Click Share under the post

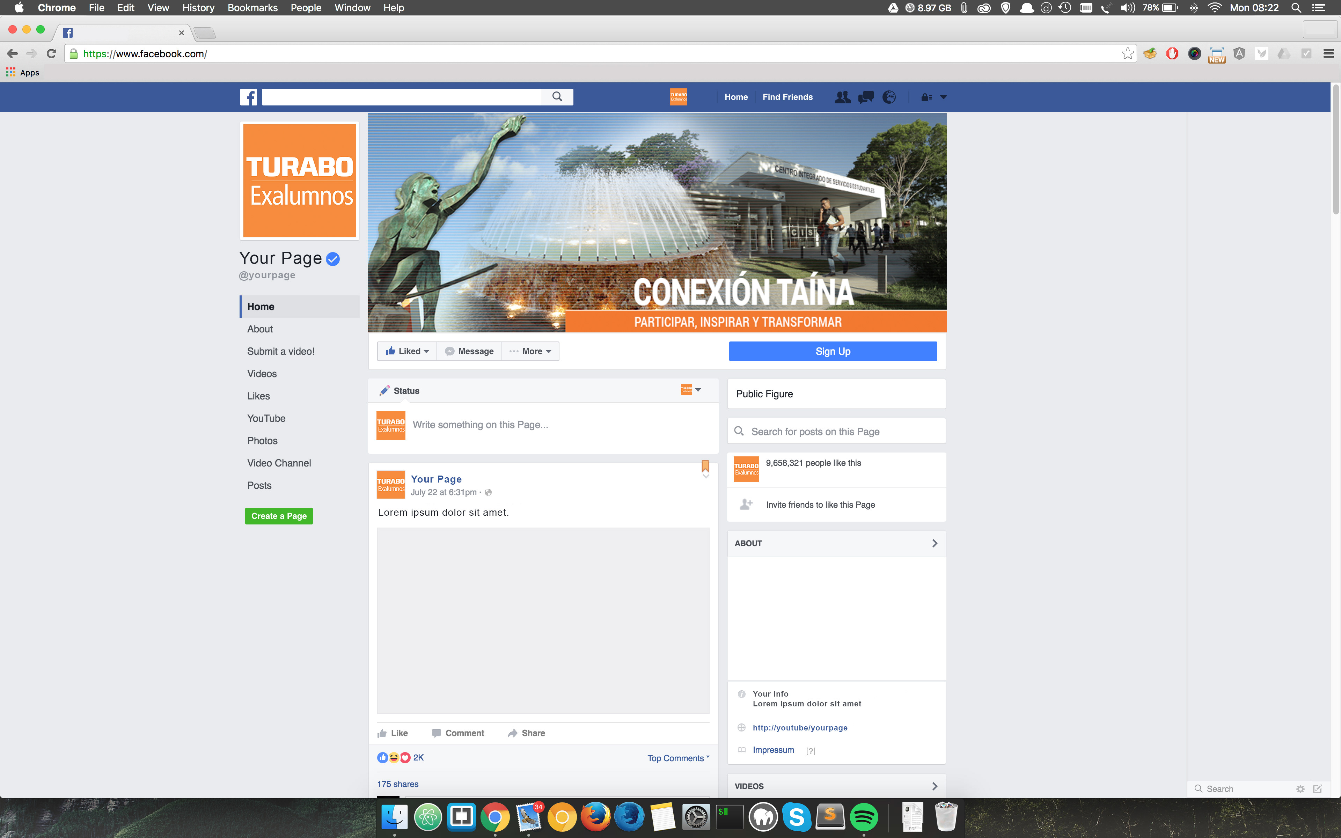pyautogui.click(x=526, y=733)
